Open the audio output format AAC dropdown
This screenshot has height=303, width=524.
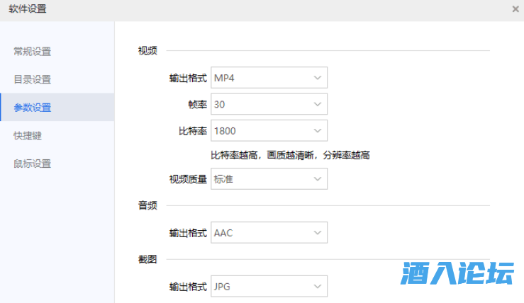(x=269, y=232)
